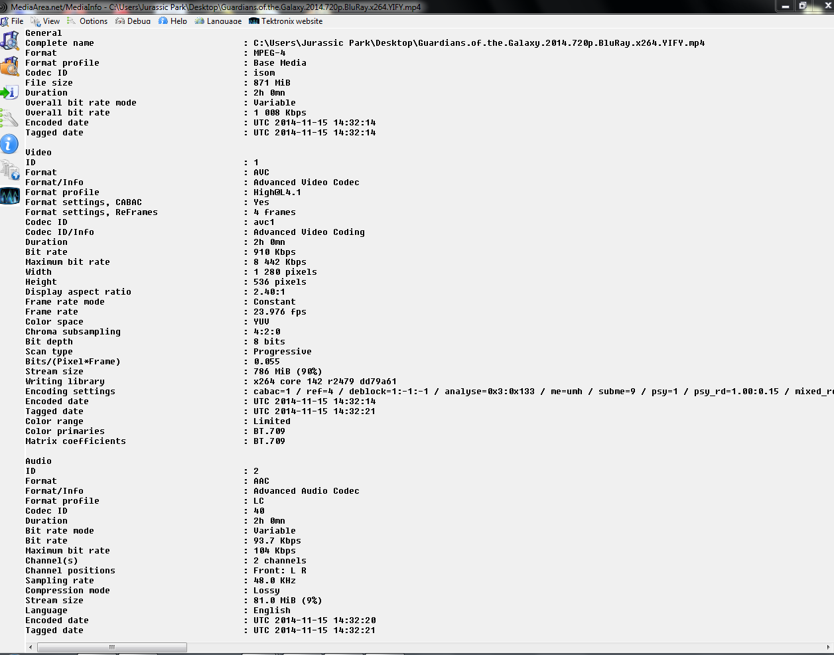
Task: Click the View documents sidebar icon
Action: [9, 170]
